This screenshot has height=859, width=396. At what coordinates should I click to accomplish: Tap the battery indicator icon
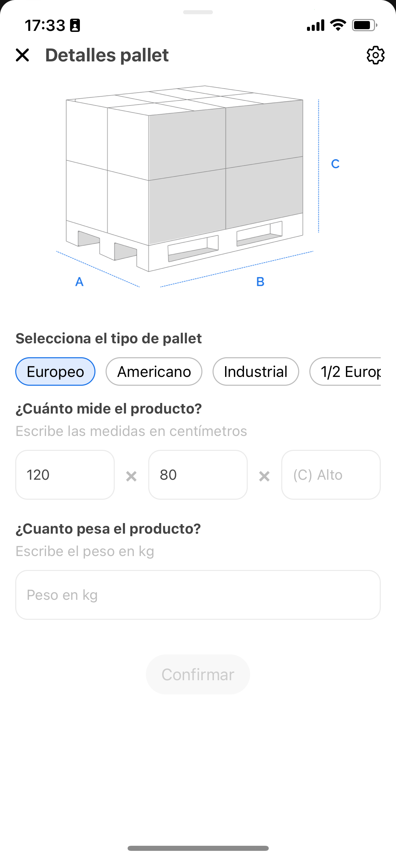tap(364, 25)
